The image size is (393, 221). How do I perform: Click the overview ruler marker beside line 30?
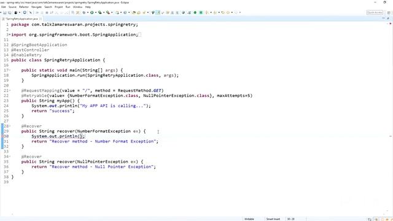pos(391,136)
